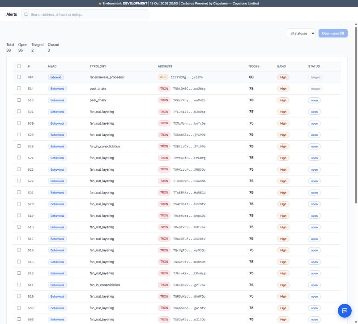Open the chat support bubble icon
The image size is (358, 324).
(x=345, y=311)
